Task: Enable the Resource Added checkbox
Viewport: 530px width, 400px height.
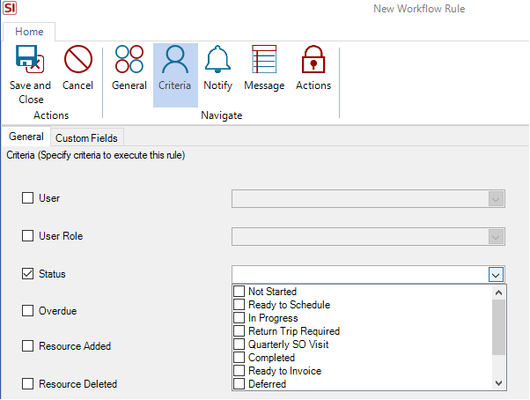Action: [27, 346]
